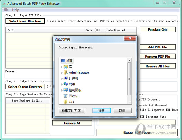This screenshot has width=182, height=140.
Task: Click the PDF Document Name input field
Action: click(x=137, y=122)
